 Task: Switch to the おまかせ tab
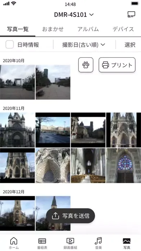tap(53, 29)
